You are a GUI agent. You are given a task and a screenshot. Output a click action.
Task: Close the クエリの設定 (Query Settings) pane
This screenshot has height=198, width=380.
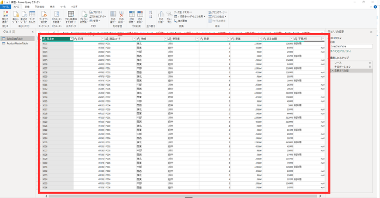coord(371,32)
